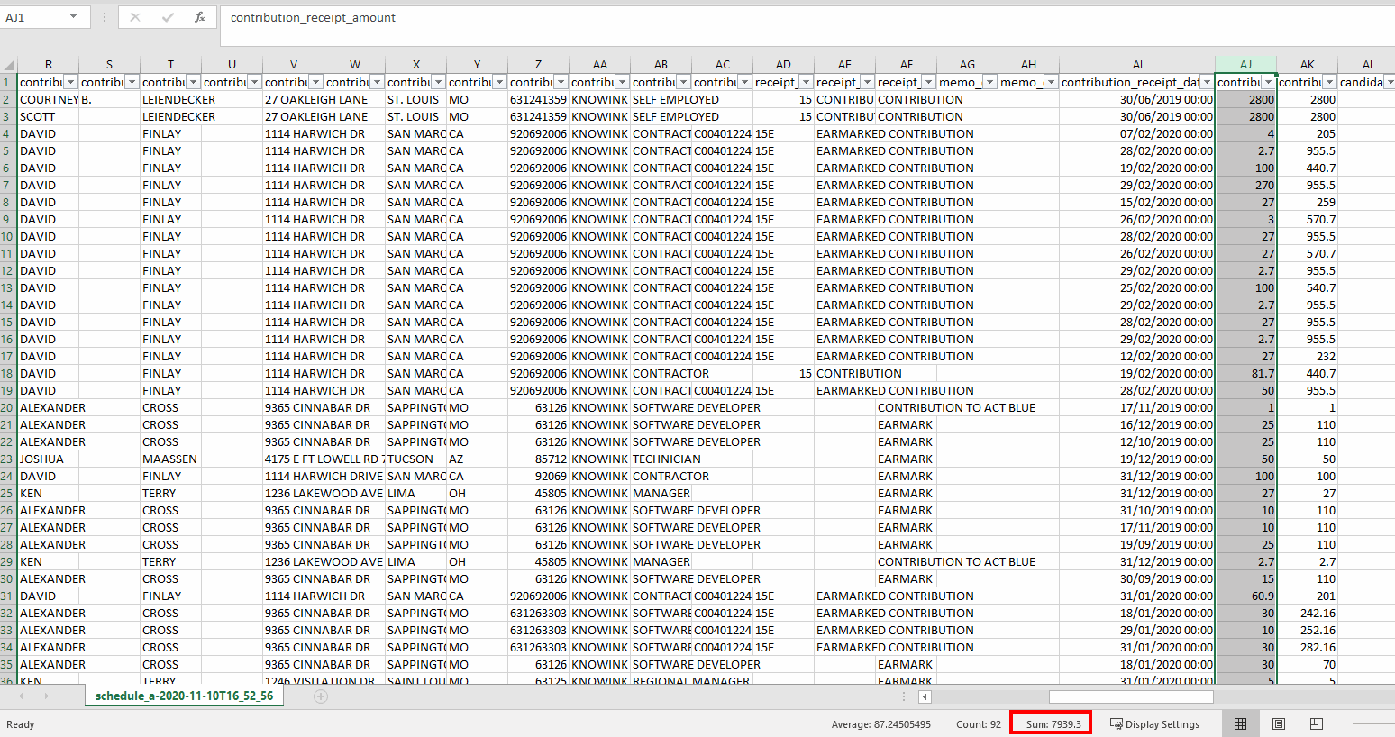Select column AJ header

(x=1245, y=65)
